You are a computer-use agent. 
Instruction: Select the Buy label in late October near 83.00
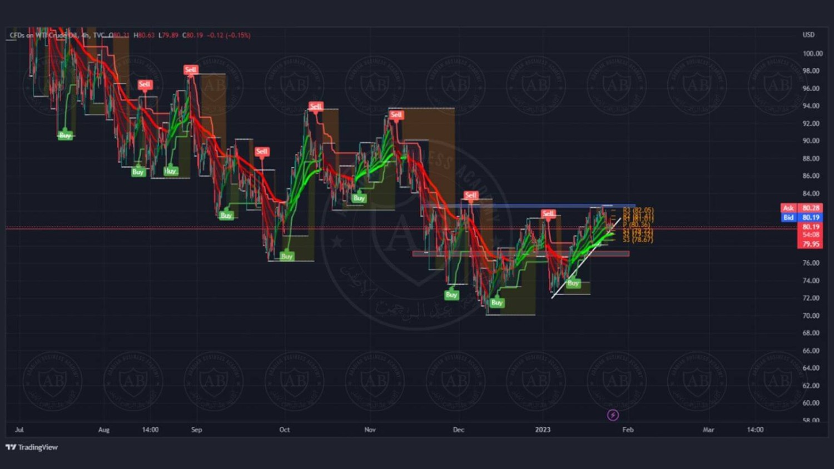(x=359, y=198)
